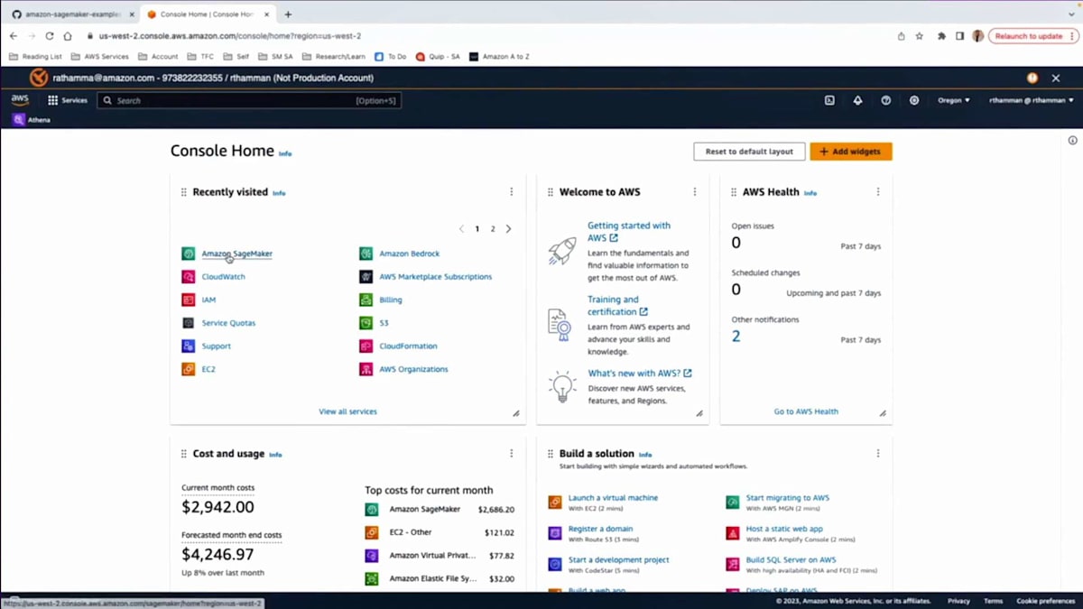Screen dimensions: 1083x609
Task: Open the CloudShell icon in the top bar
Action: 829,100
